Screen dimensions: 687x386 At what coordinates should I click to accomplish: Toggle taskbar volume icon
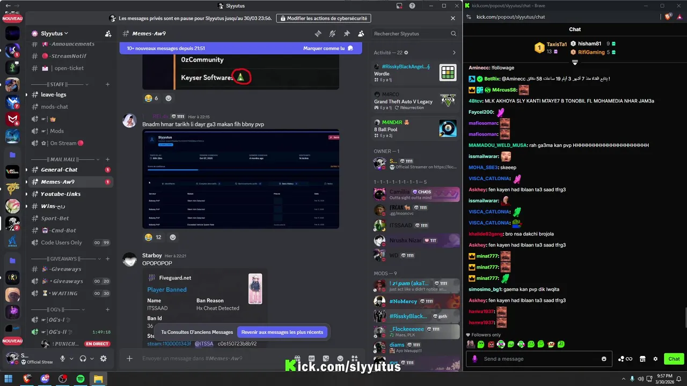(x=641, y=379)
